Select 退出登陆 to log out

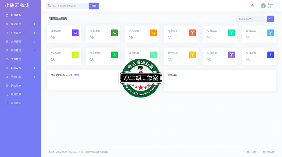[x=16, y=103]
